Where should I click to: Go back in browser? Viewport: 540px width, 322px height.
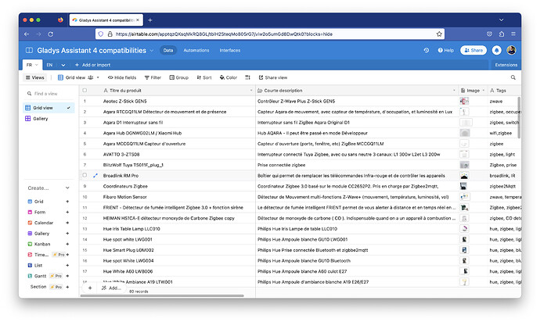27,34
